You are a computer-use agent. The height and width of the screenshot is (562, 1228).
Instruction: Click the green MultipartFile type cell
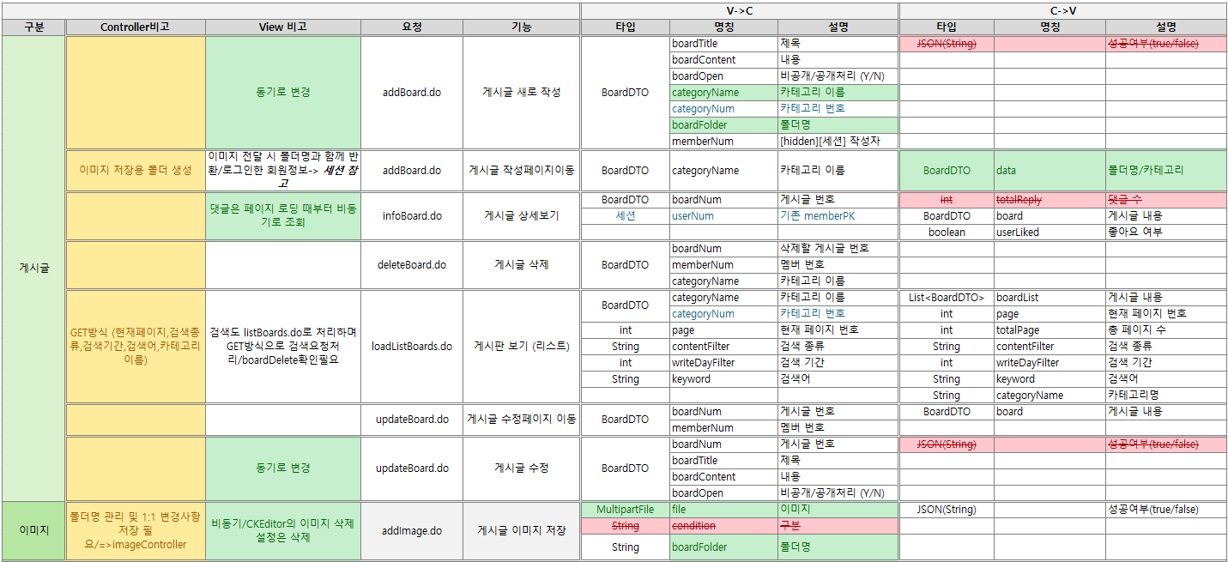(x=626, y=510)
